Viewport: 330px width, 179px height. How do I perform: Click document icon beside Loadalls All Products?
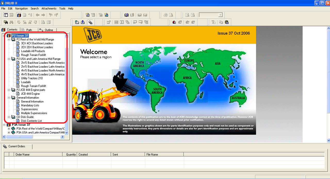coord(18,51)
